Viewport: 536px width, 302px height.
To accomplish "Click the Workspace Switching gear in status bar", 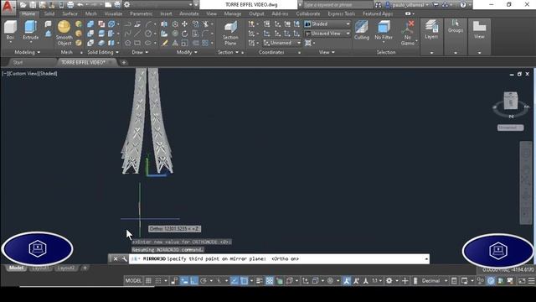I will (x=389, y=281).
